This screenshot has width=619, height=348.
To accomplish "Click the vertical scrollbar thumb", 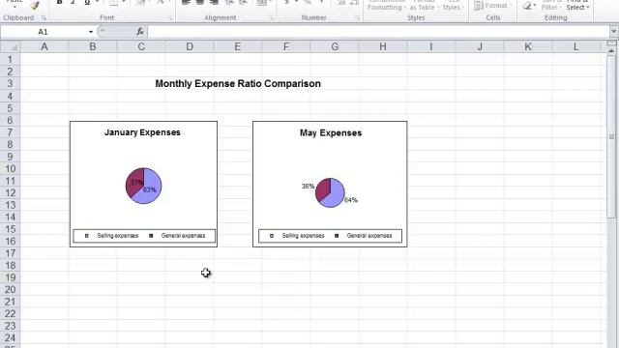I will tap(611, 136).
